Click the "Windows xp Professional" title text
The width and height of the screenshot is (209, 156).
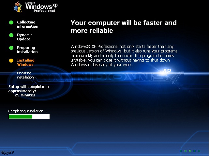(x=41, y=7)
